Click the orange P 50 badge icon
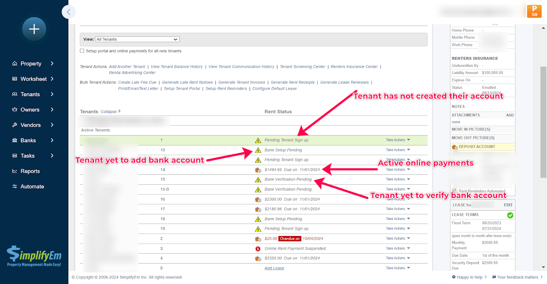547x284 pixels. click(x=534, y=11)
